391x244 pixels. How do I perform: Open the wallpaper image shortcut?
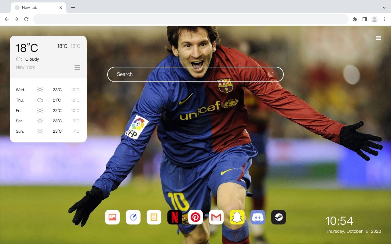[112, 217]
